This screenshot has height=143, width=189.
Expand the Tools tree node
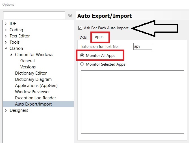pos(6,42)
